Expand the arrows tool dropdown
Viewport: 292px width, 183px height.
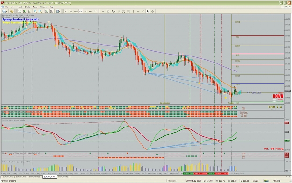tap(115, 11)
